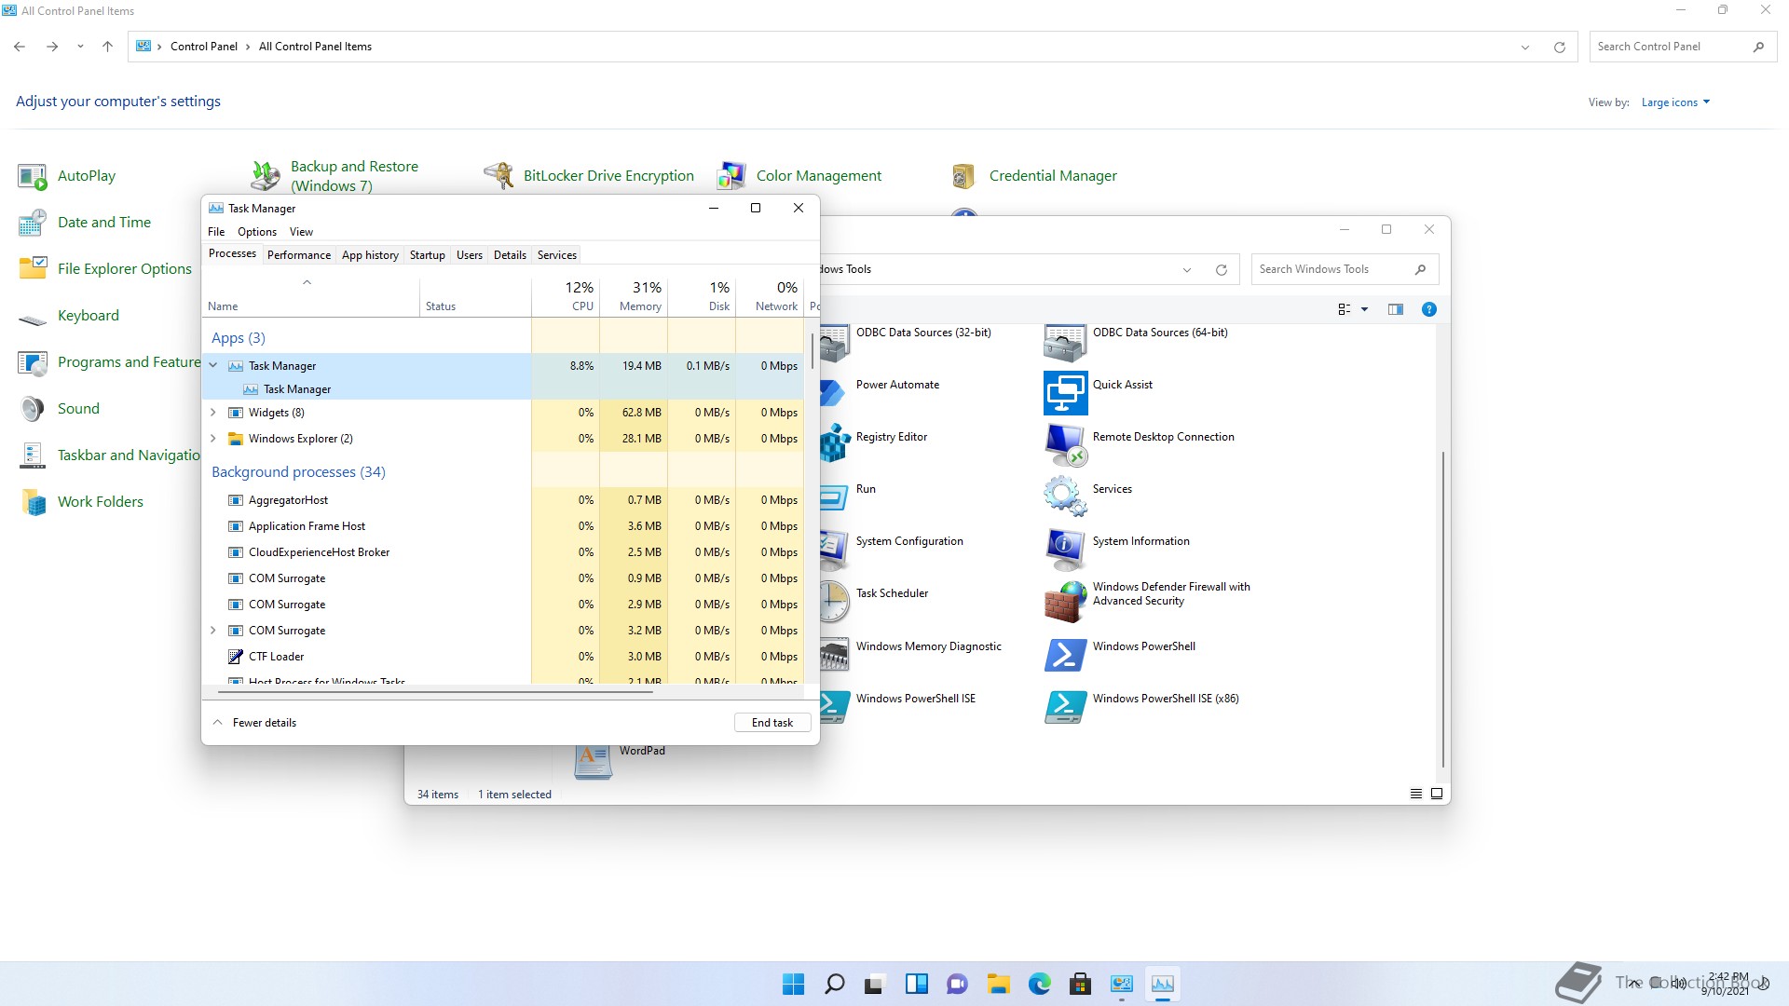Collapse Task Manager to fewer details

[x=254, y=723]
